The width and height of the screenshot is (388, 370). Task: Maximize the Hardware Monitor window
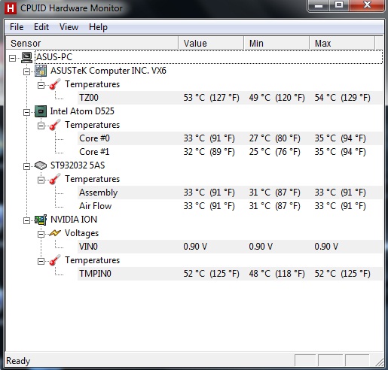click(x=339, y=5)
